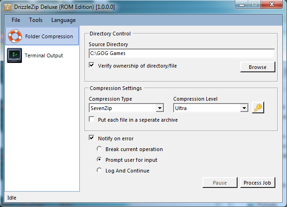287x207 pixels.
Task: Click the Browse button
Action: (x=258, y=67)
